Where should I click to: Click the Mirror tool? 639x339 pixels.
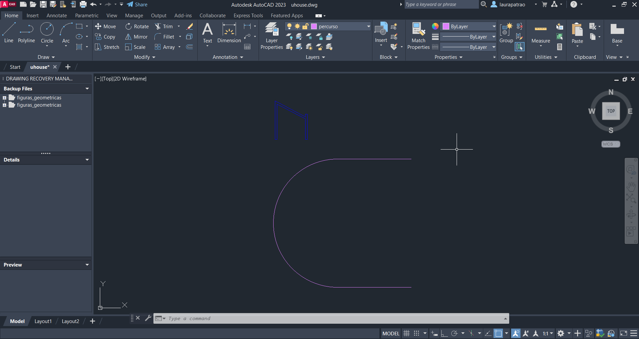pyautogui.click(x=136, y=37)
